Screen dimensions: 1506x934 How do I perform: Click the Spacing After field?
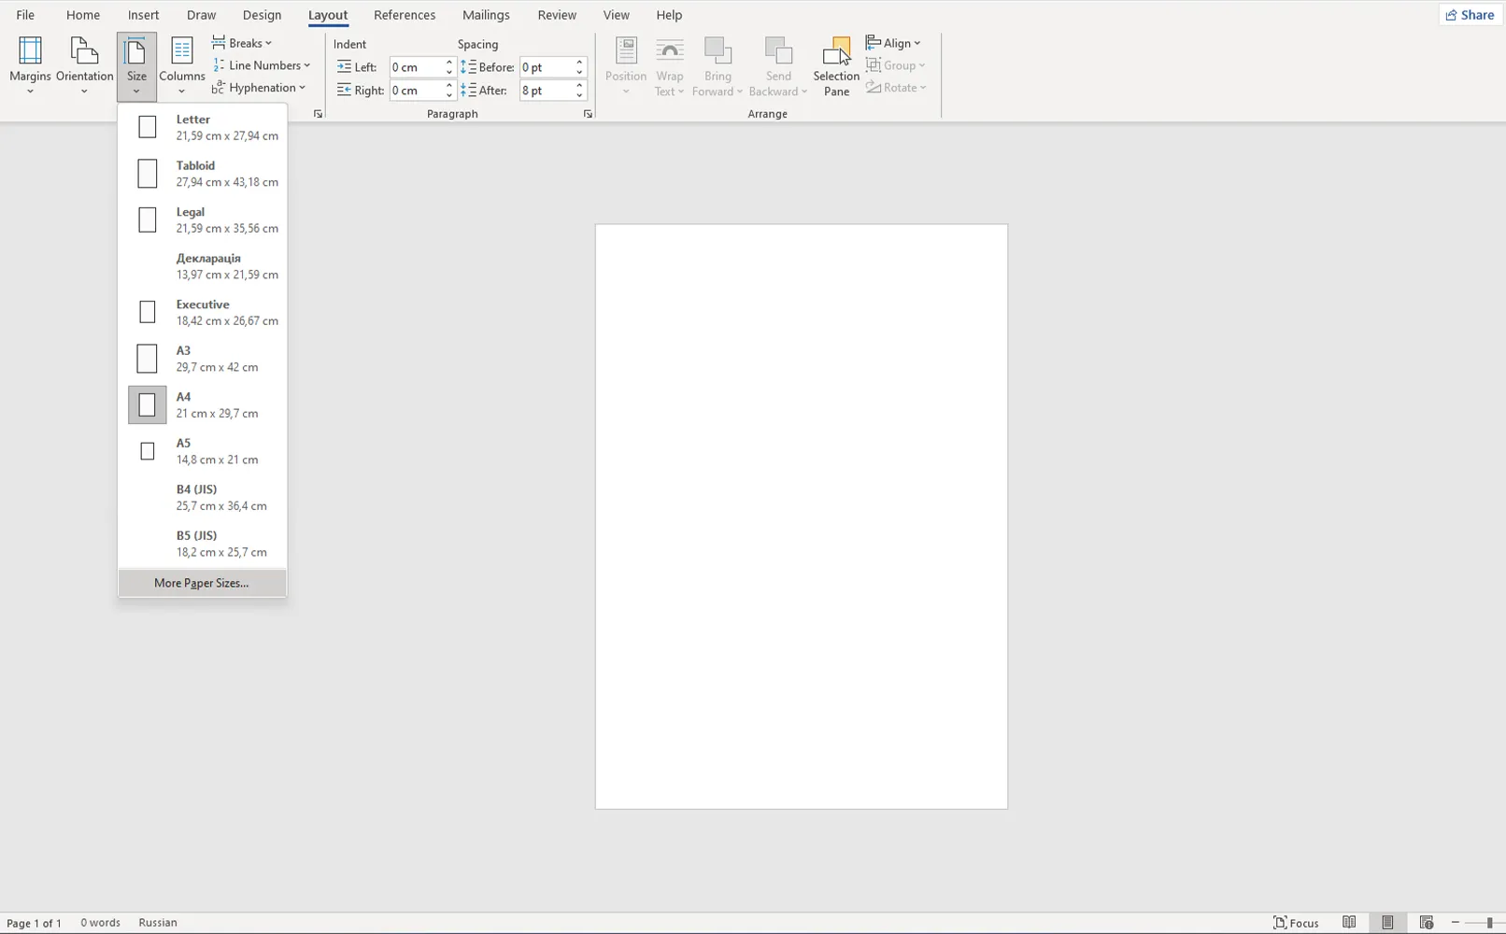click(547, 91)
